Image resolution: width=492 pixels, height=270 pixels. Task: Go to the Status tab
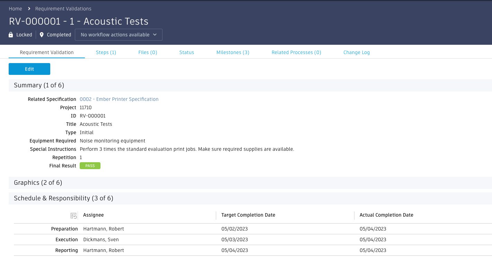186,52
